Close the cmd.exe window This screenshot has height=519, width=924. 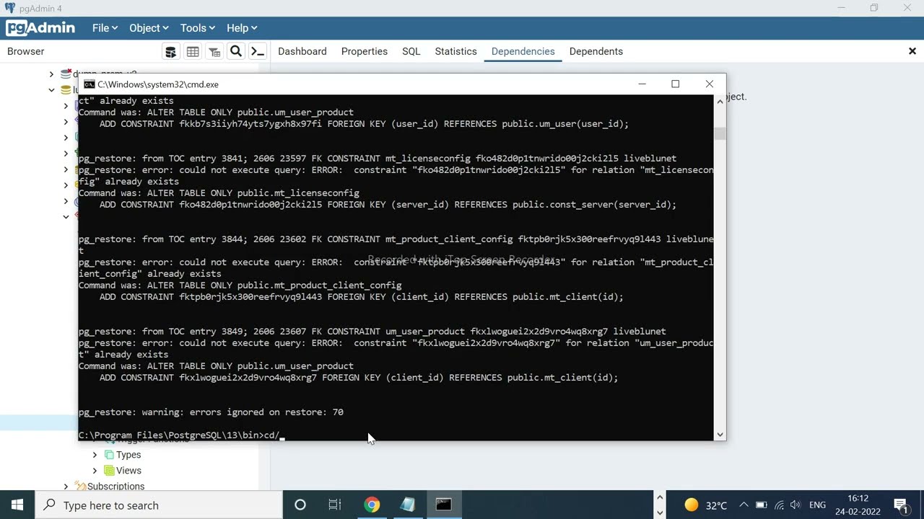(710, 84)
